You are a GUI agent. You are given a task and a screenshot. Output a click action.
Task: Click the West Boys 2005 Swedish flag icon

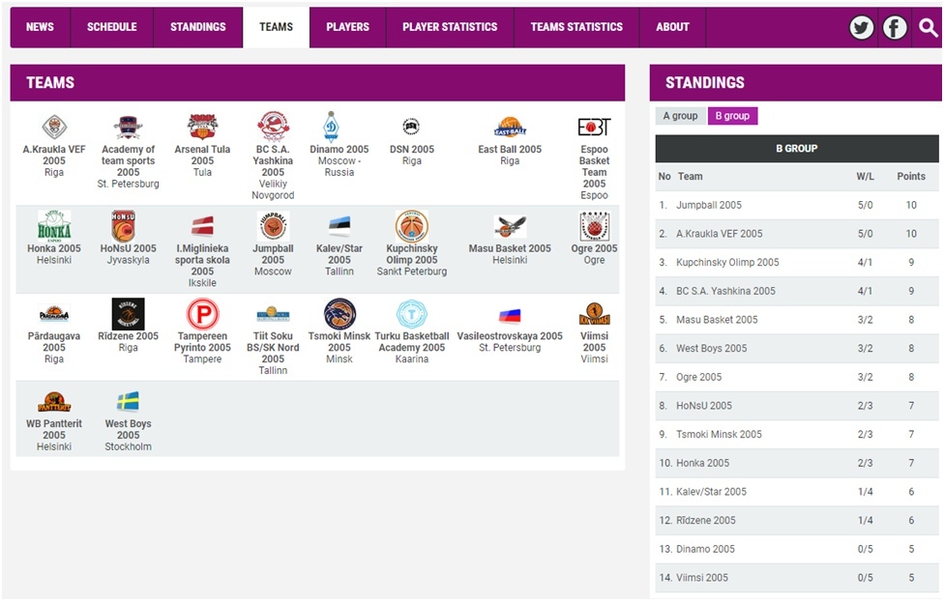129,401
